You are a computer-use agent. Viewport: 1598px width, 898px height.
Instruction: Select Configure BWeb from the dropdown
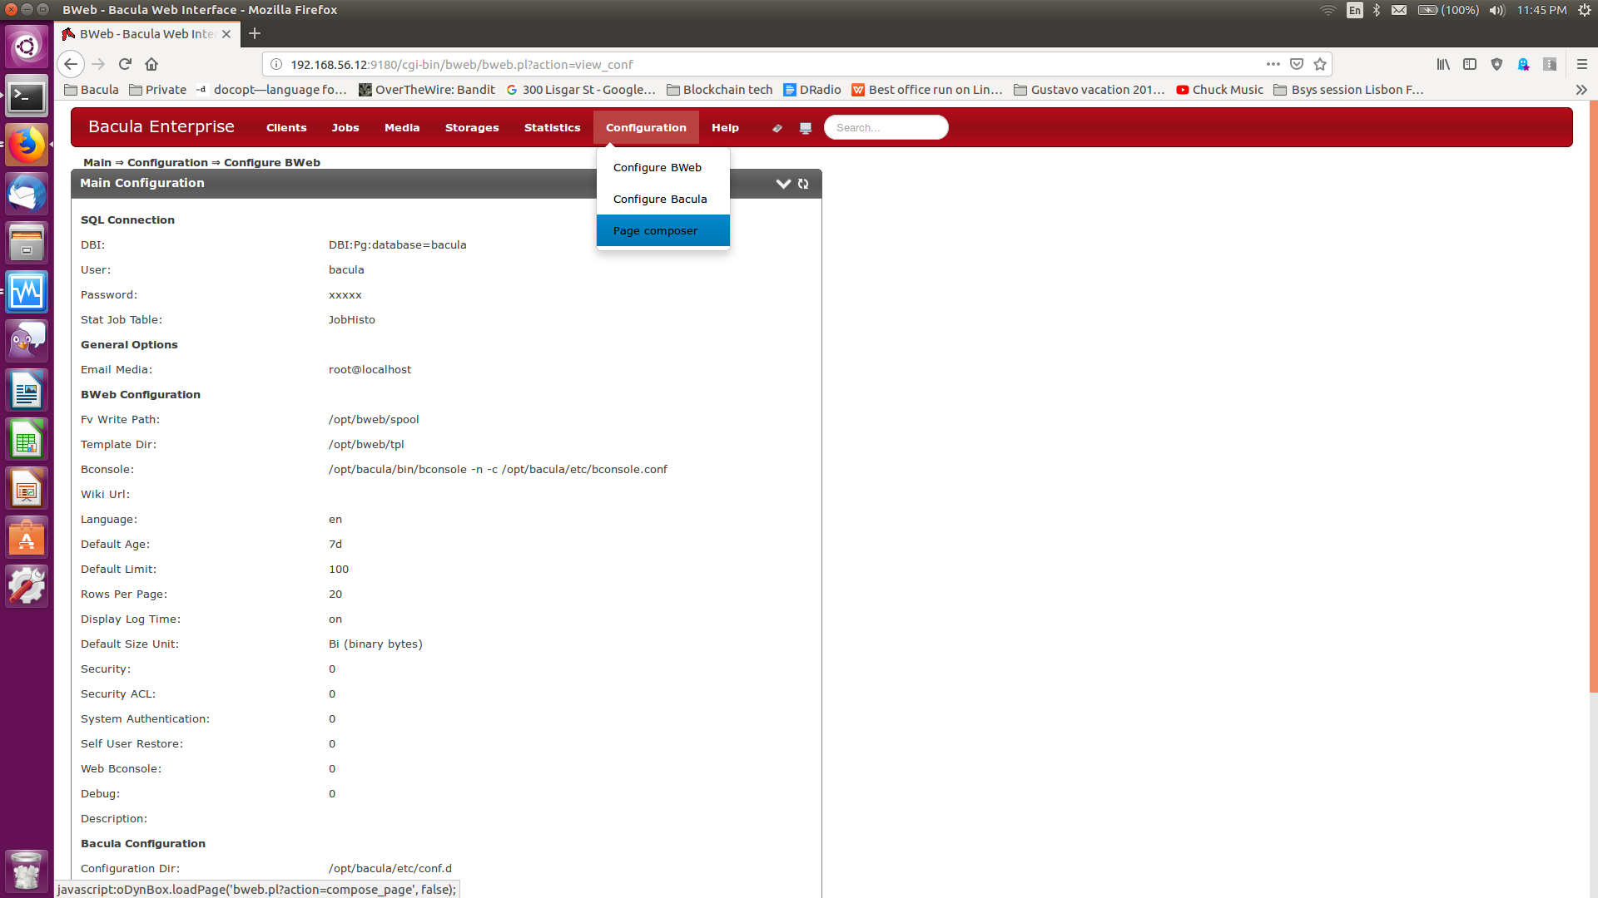(663, 167)
